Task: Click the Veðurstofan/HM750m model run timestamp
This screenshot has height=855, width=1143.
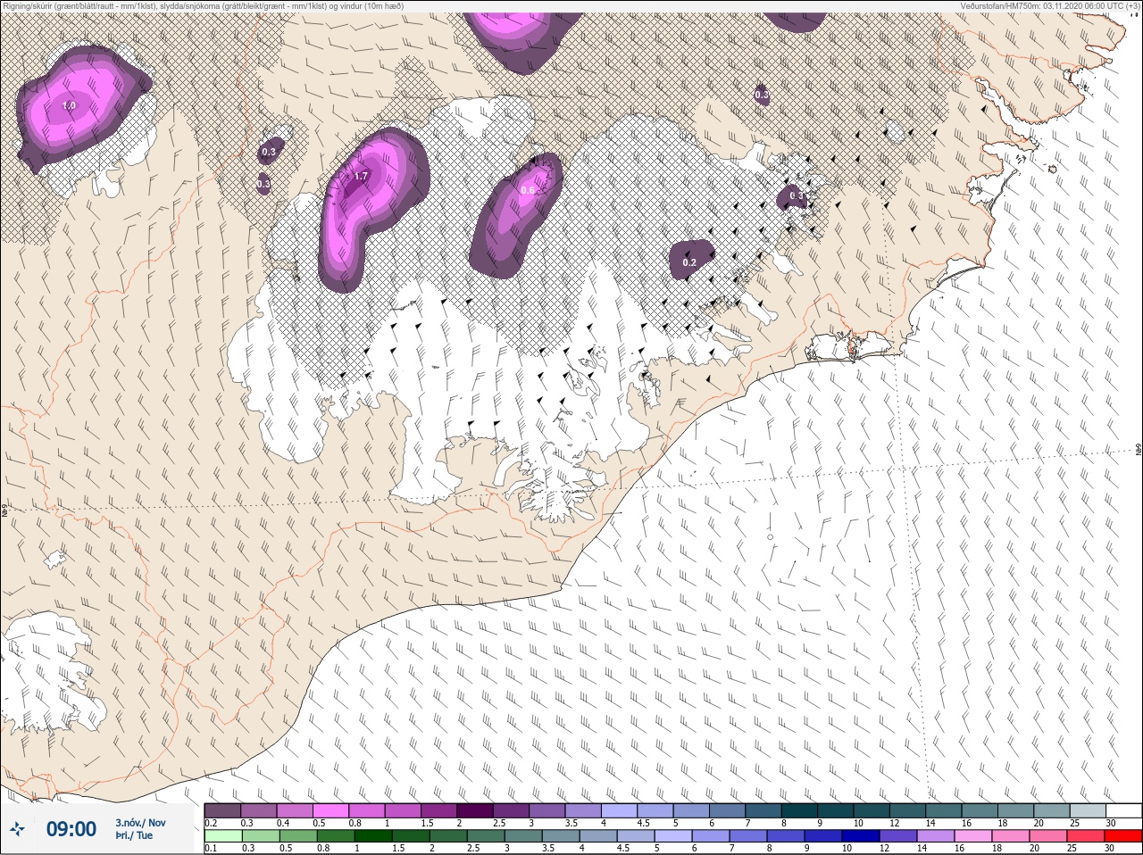Action: (x=1050, y=6)
